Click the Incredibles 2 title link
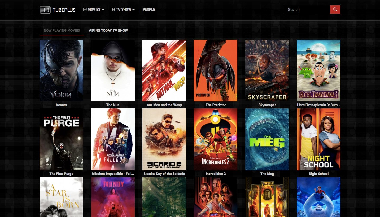380x217 pixels. (x=216, y=174)
